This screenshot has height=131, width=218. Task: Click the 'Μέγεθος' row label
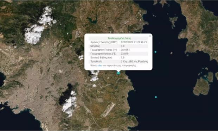[x=95, y=46]
